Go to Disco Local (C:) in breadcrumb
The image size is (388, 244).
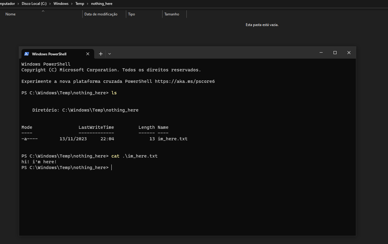34,4
